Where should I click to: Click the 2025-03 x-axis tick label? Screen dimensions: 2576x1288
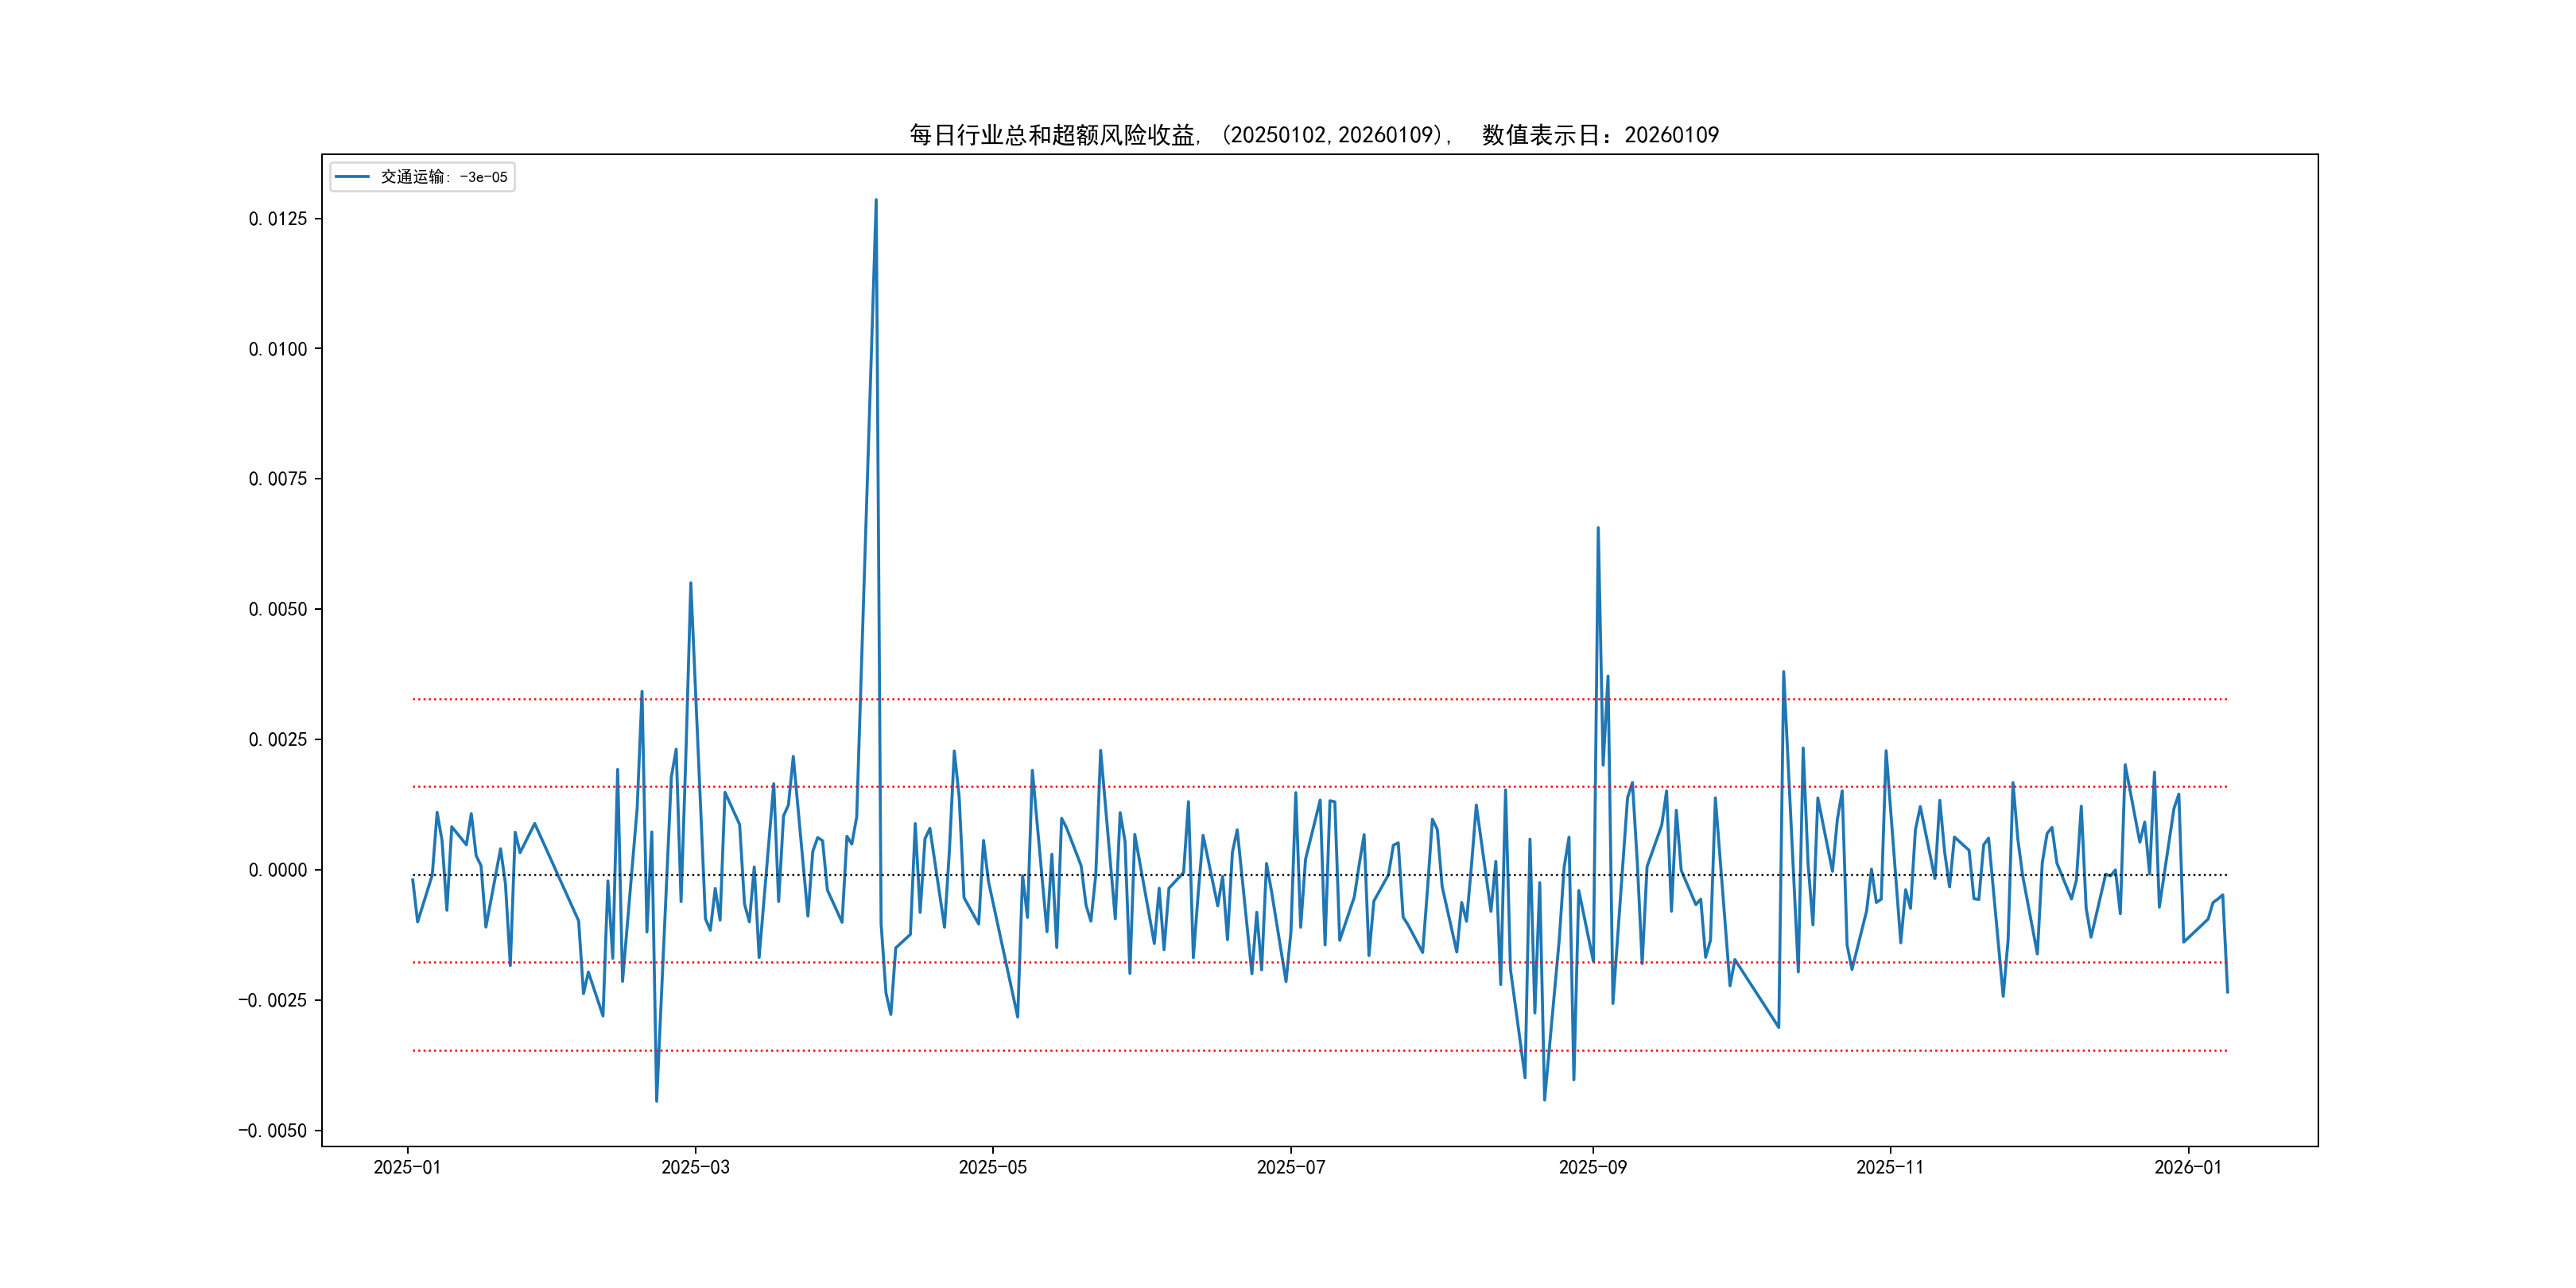tap(695, 1167)
